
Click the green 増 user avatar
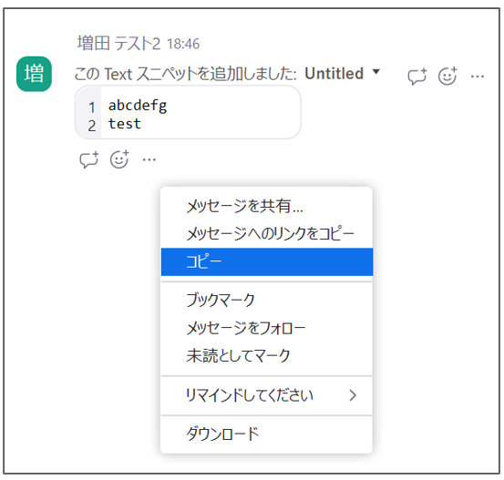[x=34, y=74]
